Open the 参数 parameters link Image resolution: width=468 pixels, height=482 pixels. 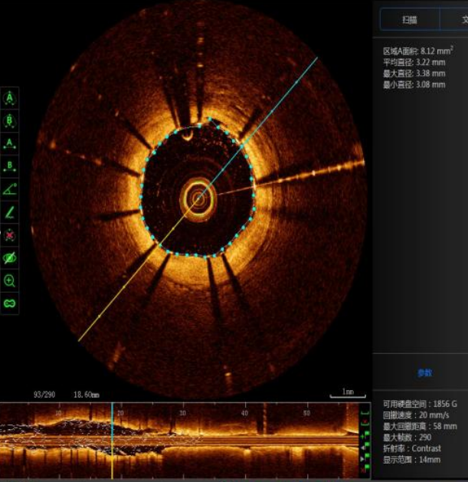pos(424,372)
